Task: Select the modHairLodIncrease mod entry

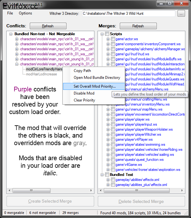Action: coord(41,74)
